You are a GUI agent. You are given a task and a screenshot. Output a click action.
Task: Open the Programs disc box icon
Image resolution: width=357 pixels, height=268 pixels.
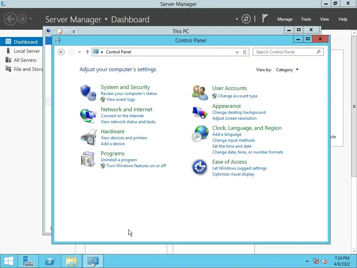point(88,159)
